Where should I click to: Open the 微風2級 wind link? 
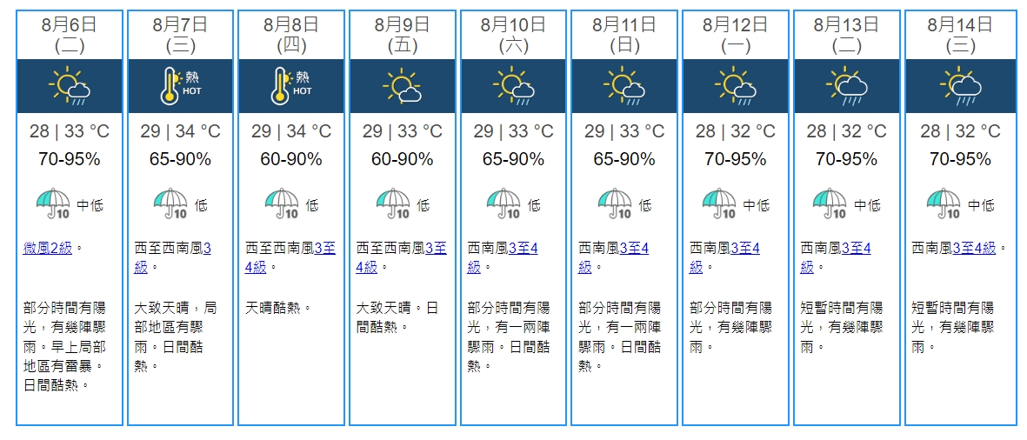[x=48, y=249]
